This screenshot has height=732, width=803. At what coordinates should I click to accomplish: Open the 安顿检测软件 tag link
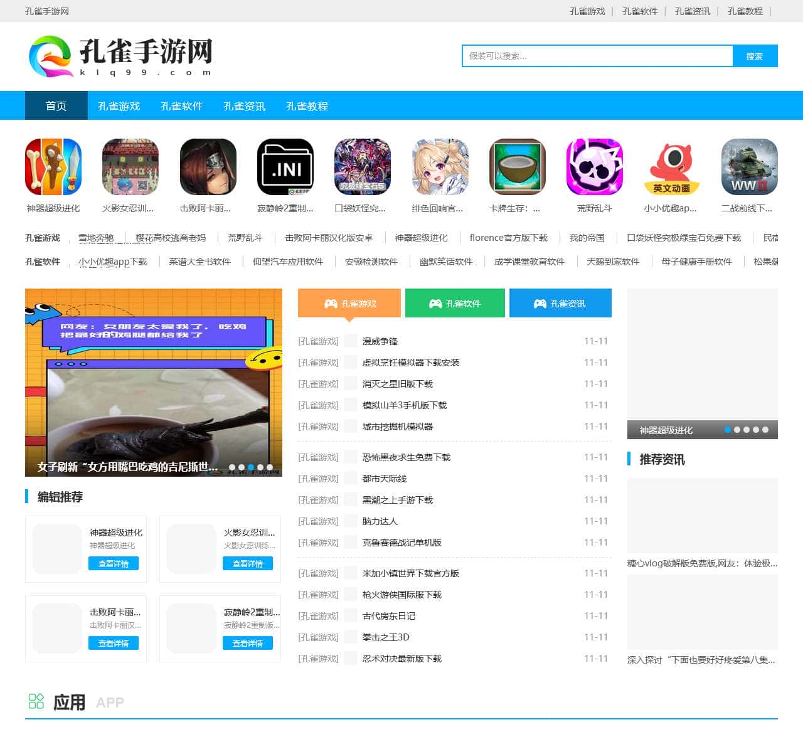[x=371, y=262]
